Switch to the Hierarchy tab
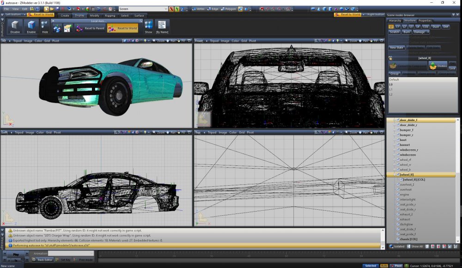Viewport: 462px width, 268px height. coord(395,20)
